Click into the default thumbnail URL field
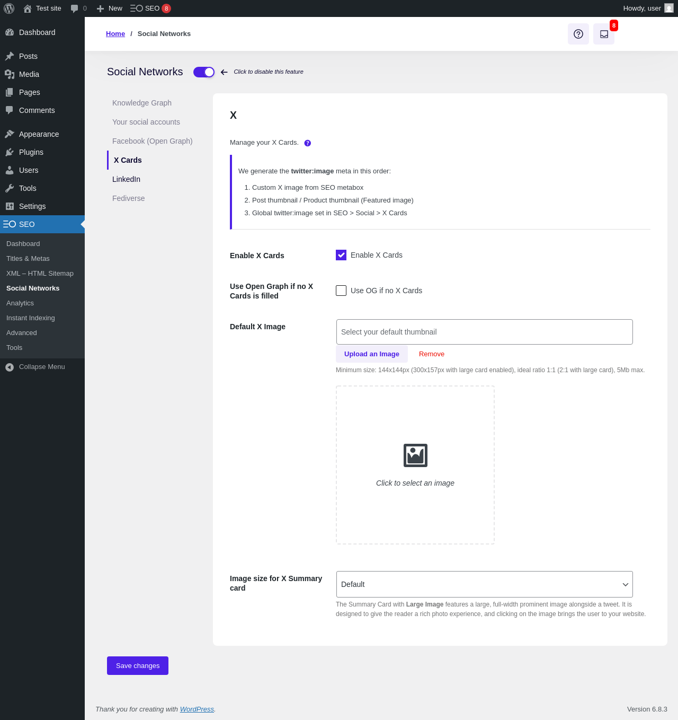 click(485, 332)
